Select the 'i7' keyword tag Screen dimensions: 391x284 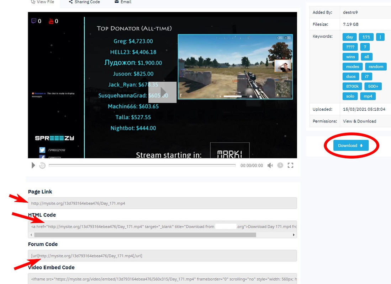click(x=366, y=76)
